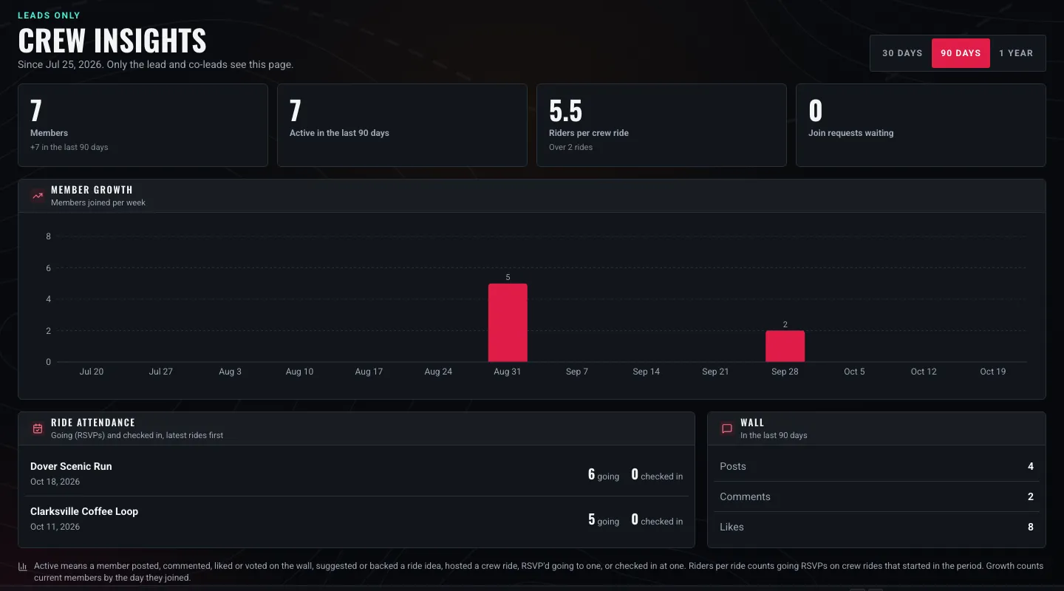Click the 'Riders per crew ride' stat
Screen dimensions: 1064x591
coord(661,125)
